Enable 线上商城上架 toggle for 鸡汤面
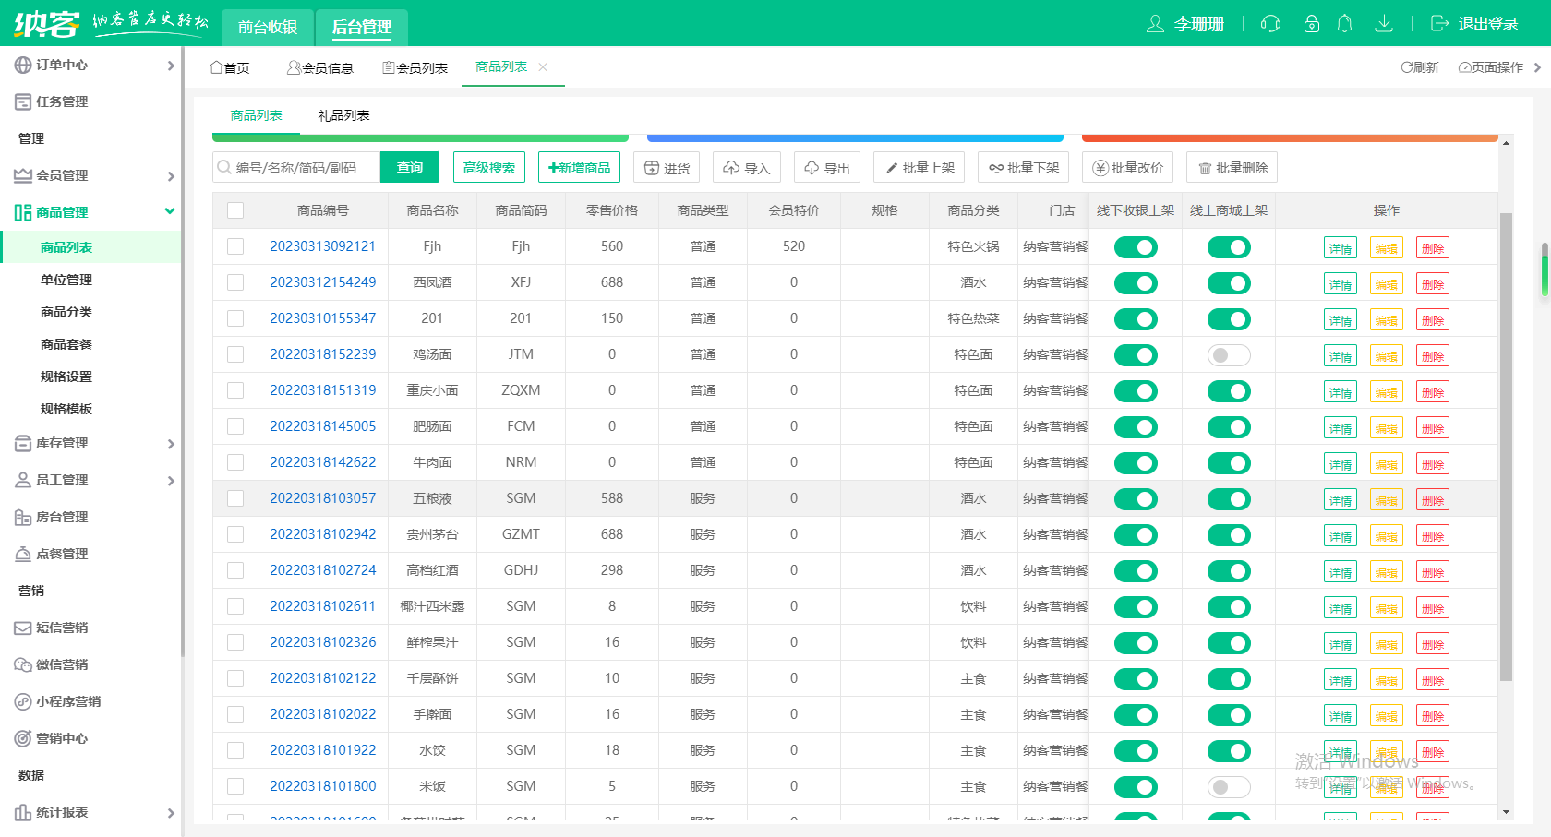 1229,355
